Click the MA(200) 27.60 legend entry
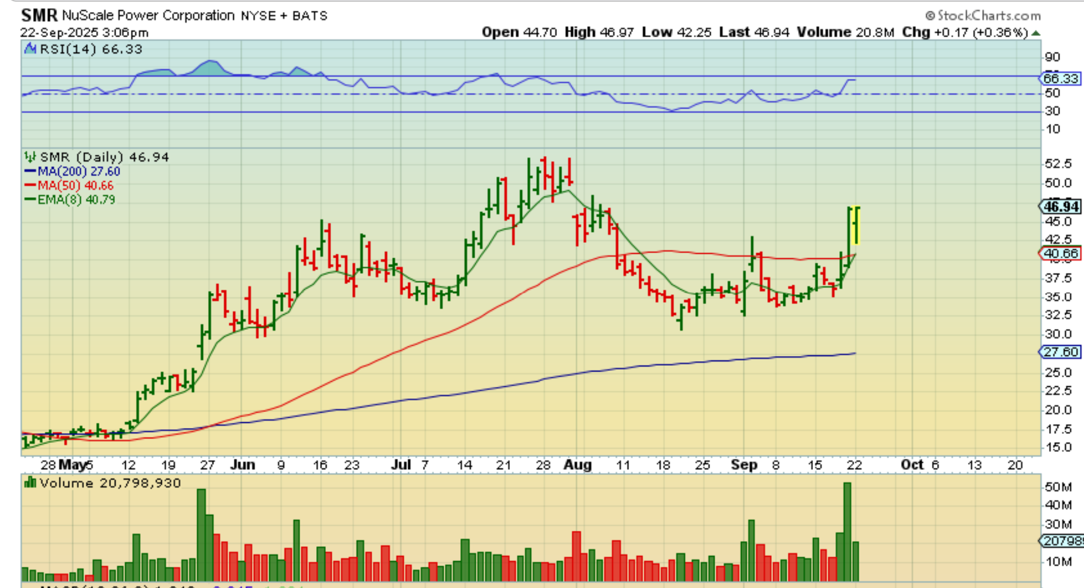 (x=79, y=171)
